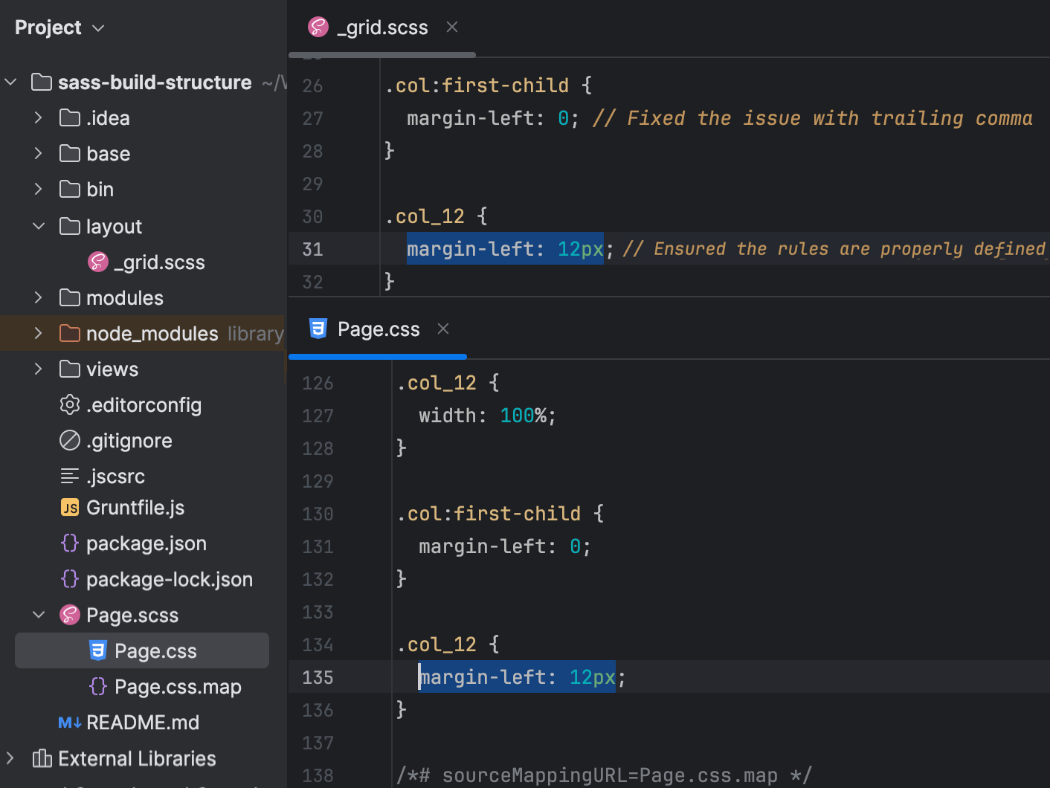Click the CSS icon beside compiled Page.css
The width and height of the screenshot is (1050, 788).
98,650
